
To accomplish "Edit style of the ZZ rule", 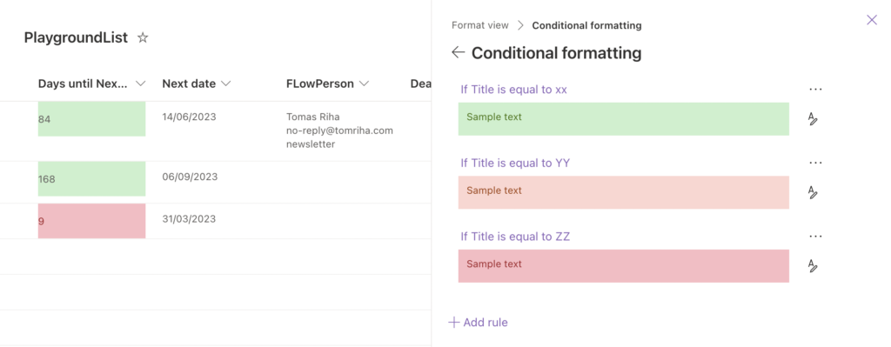I will point(813,266).
